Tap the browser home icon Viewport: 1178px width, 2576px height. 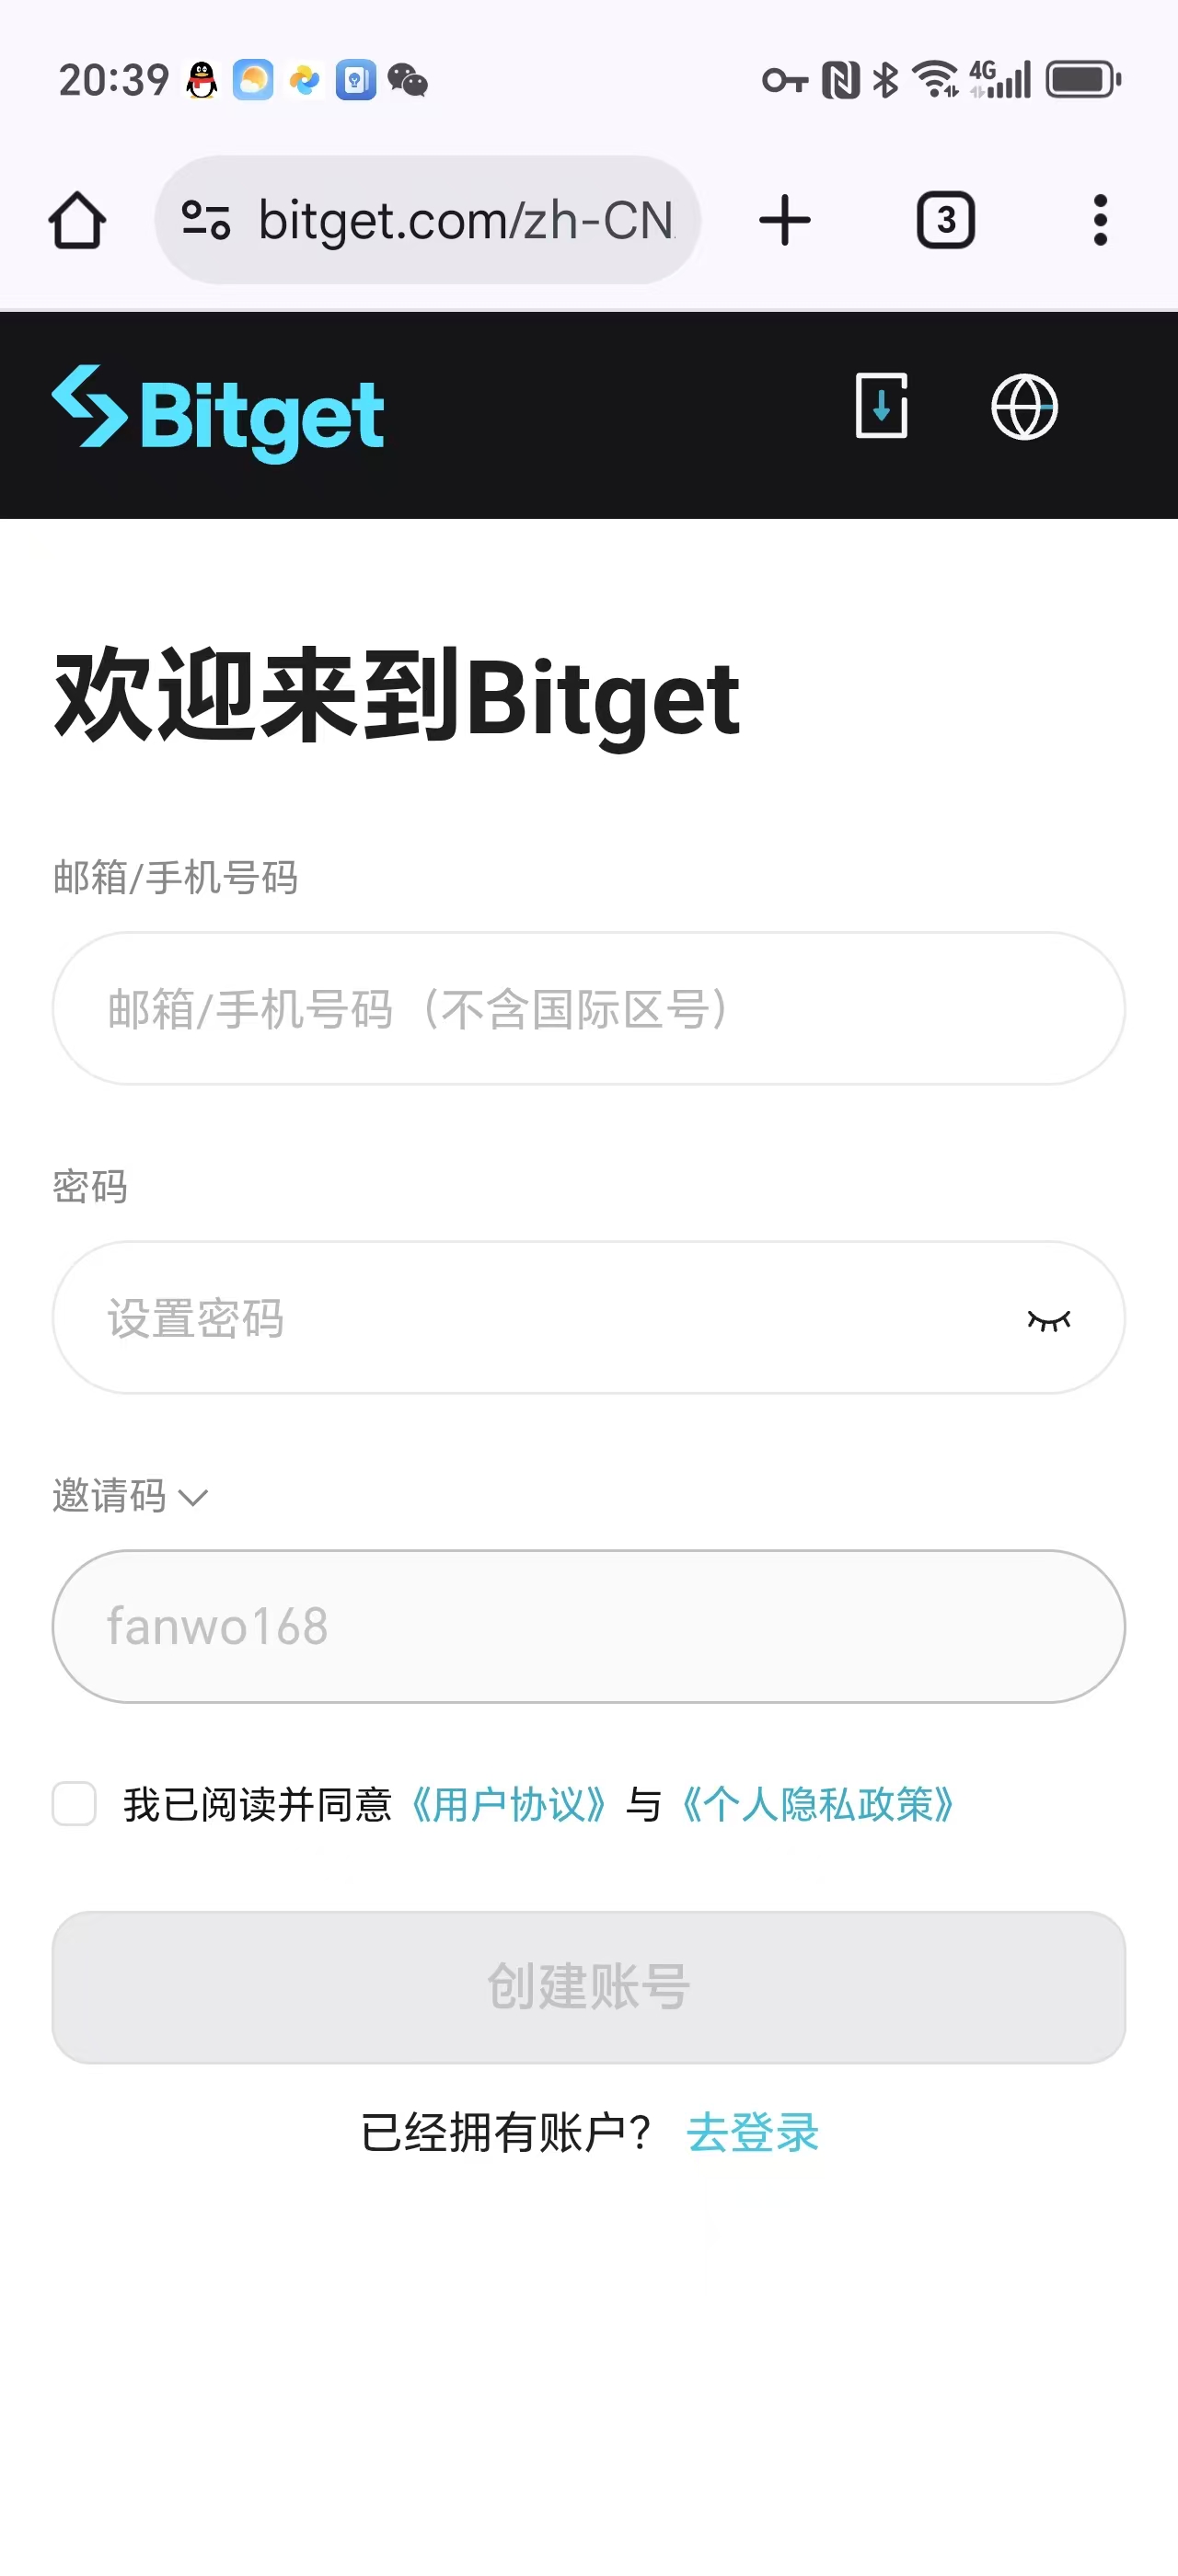77,220
